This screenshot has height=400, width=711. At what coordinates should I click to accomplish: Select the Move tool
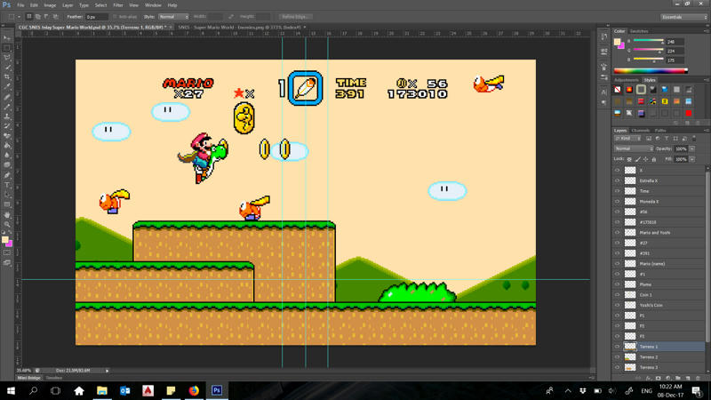[7, 38]
